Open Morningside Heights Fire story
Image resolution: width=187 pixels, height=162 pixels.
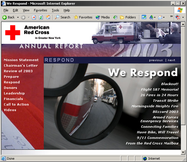coord(155,106)
